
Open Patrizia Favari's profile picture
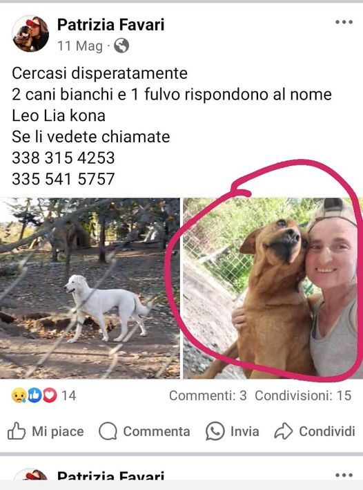click(x=30, y=33)
